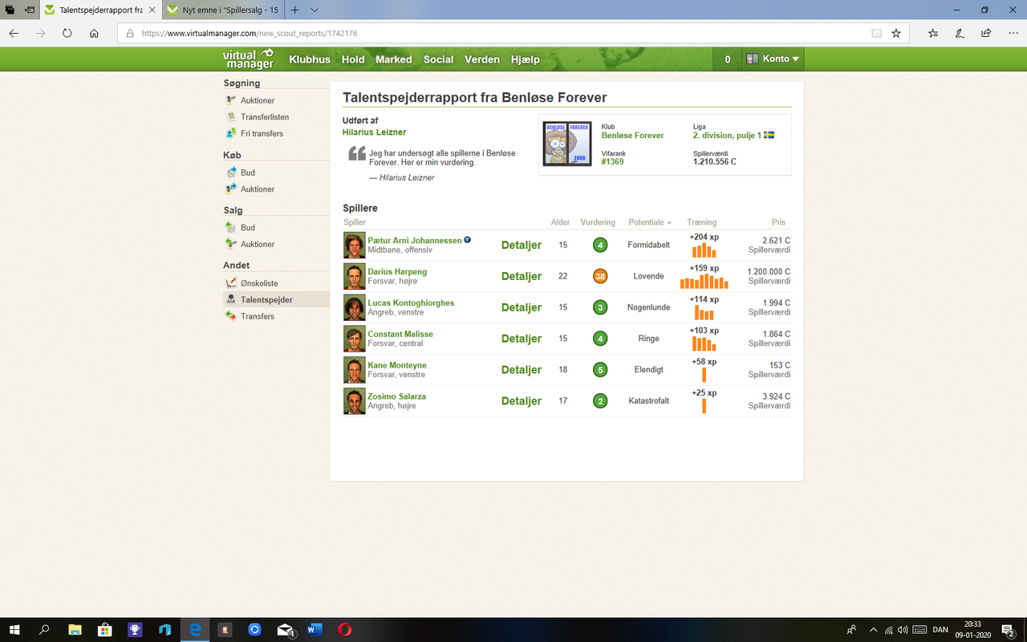Open reading view in address bar
The image size is (1027, 642).
pos(876,34)
